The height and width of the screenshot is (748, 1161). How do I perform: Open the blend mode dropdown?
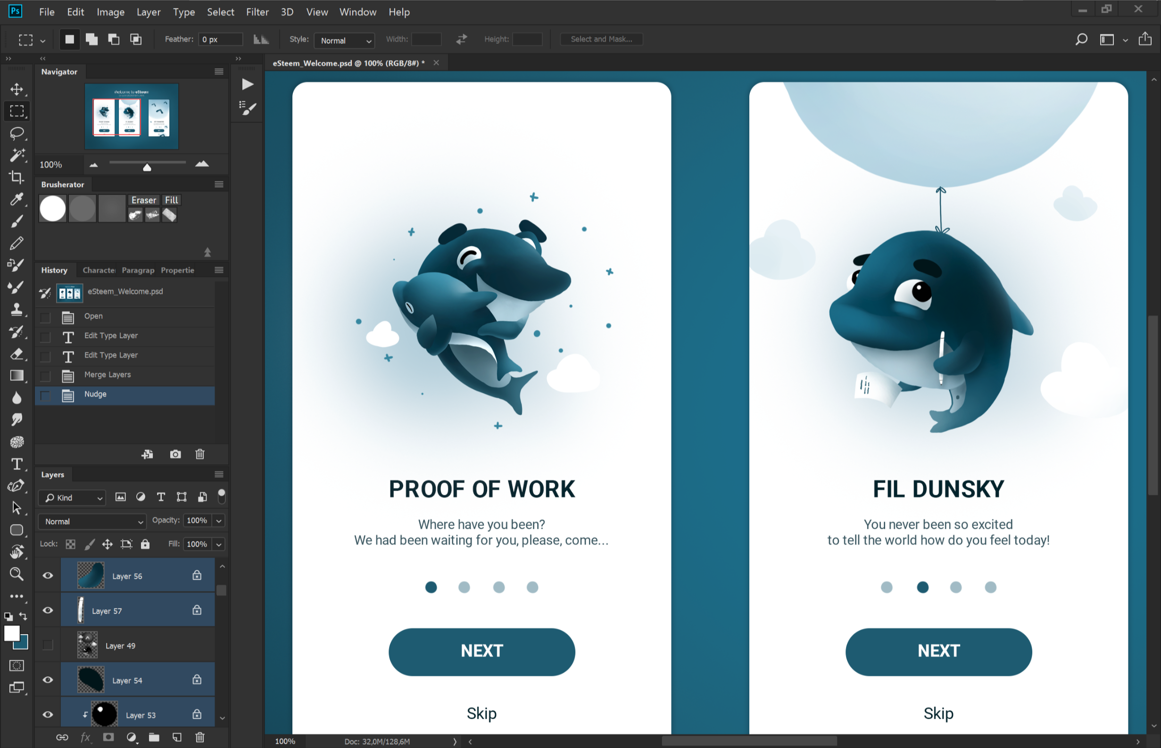click(92, 522)
